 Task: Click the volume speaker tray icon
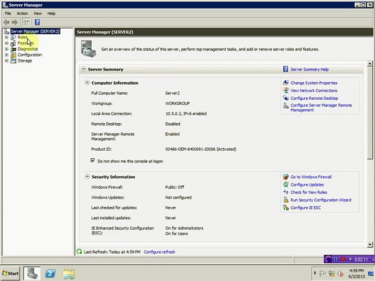tap(340, 273)
